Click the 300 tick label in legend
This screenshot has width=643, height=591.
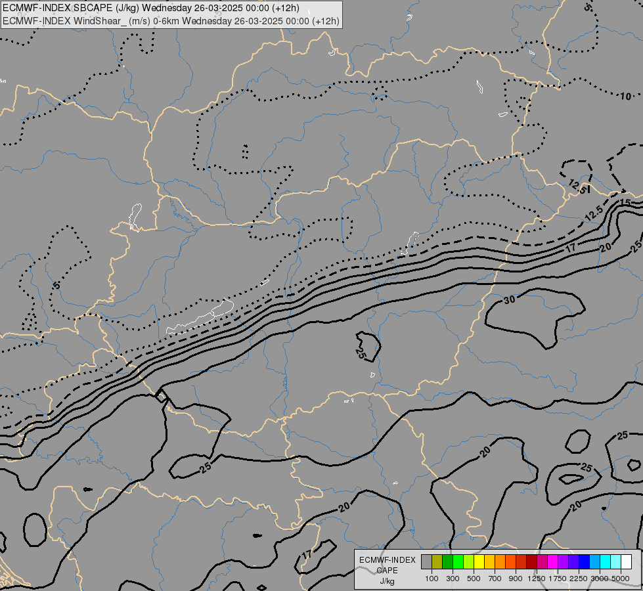[453, 579]
